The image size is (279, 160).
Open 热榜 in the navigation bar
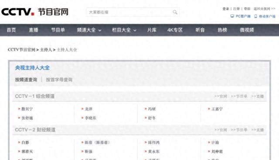point(222,30)
